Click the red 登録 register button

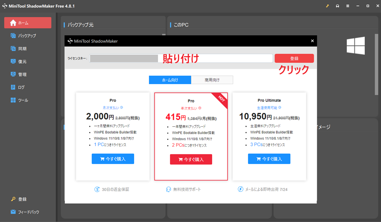click(x=294, y=58)
